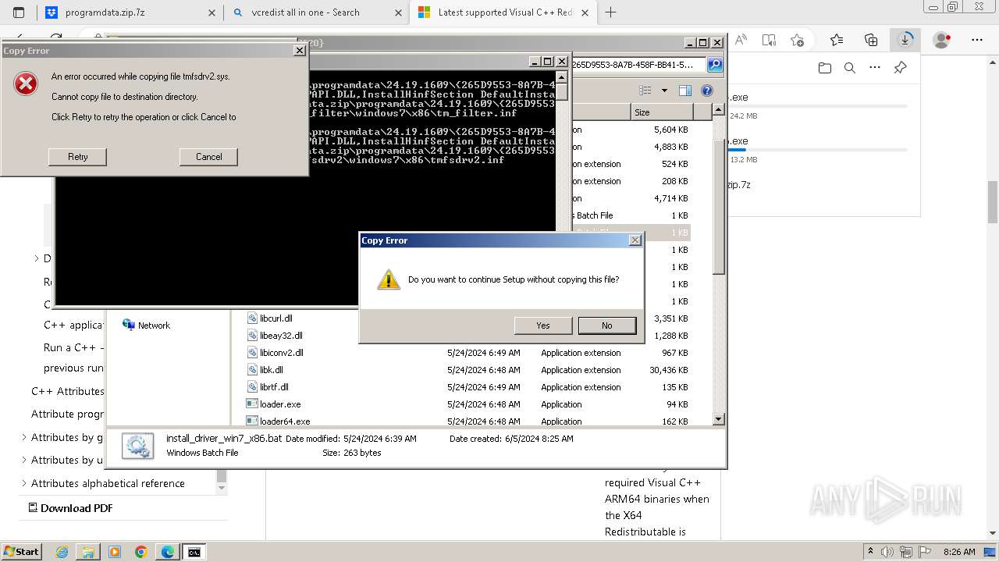
Task: Click the Explorer file list scroll down arrow
Action: pos(719,419)
